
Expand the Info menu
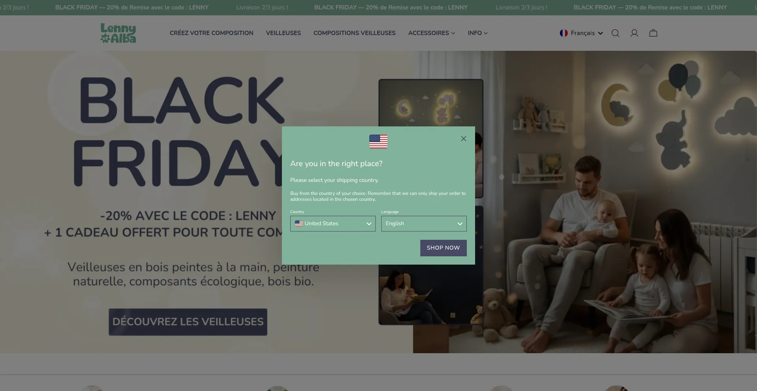click(477, 33)
